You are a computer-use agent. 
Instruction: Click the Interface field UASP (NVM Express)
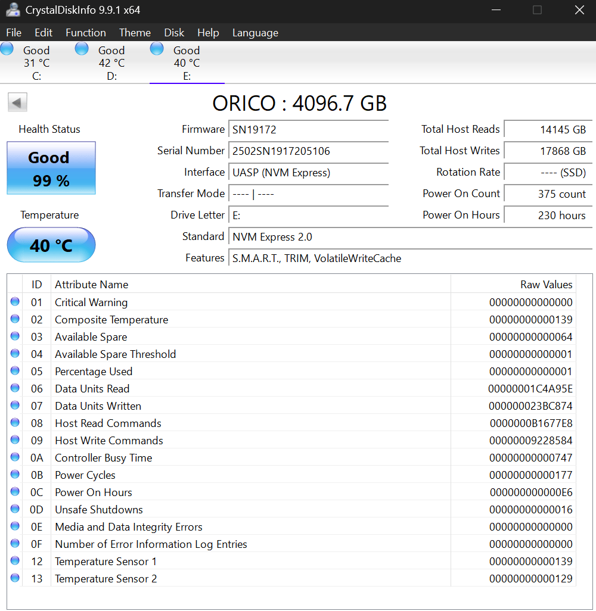(x=308, y=172)
